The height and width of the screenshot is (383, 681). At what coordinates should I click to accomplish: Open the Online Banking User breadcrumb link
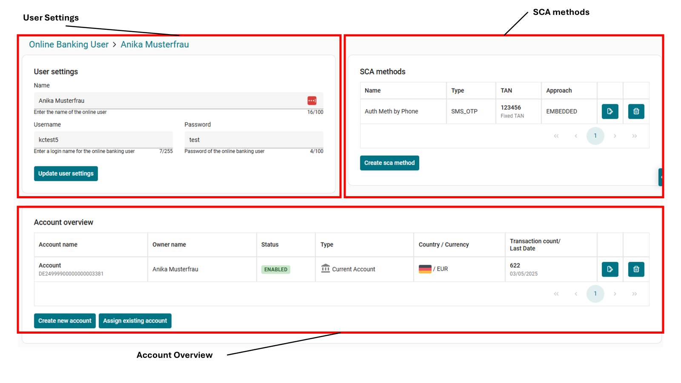(x=69, y=45)
